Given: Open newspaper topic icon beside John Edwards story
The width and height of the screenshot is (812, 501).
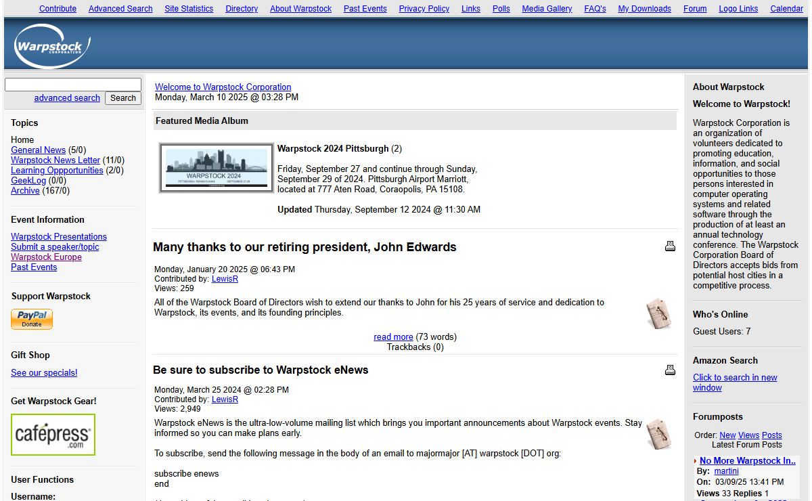Looking at the screenshot, I should point(658,313).
